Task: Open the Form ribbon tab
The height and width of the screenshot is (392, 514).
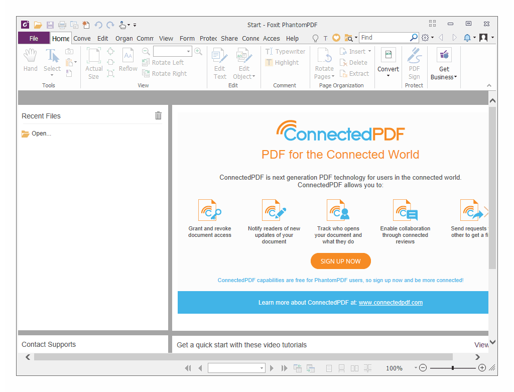Action: pyautogui.click(x=187, y=38)
